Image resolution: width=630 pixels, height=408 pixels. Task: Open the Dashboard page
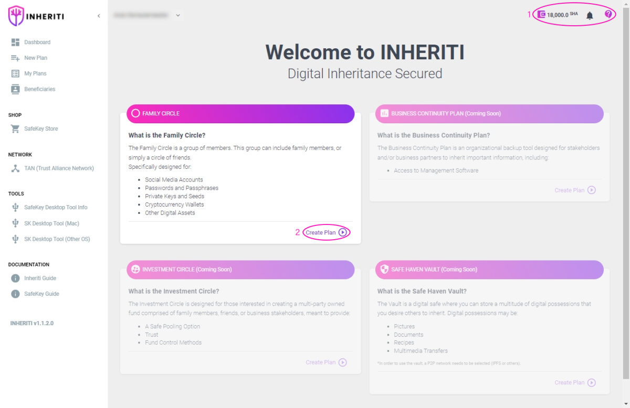[37, 42]
